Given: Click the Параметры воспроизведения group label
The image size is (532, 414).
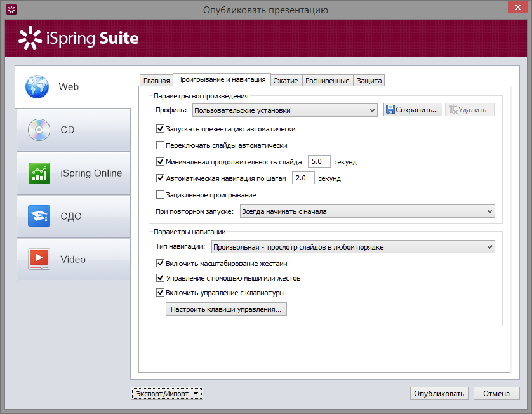Looking at the screenshot, I should tap(201, 96).
